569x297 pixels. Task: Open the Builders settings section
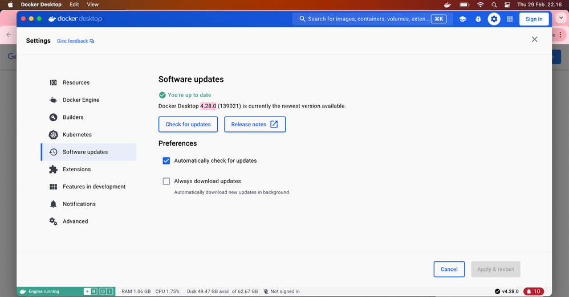tap(89, 117)
